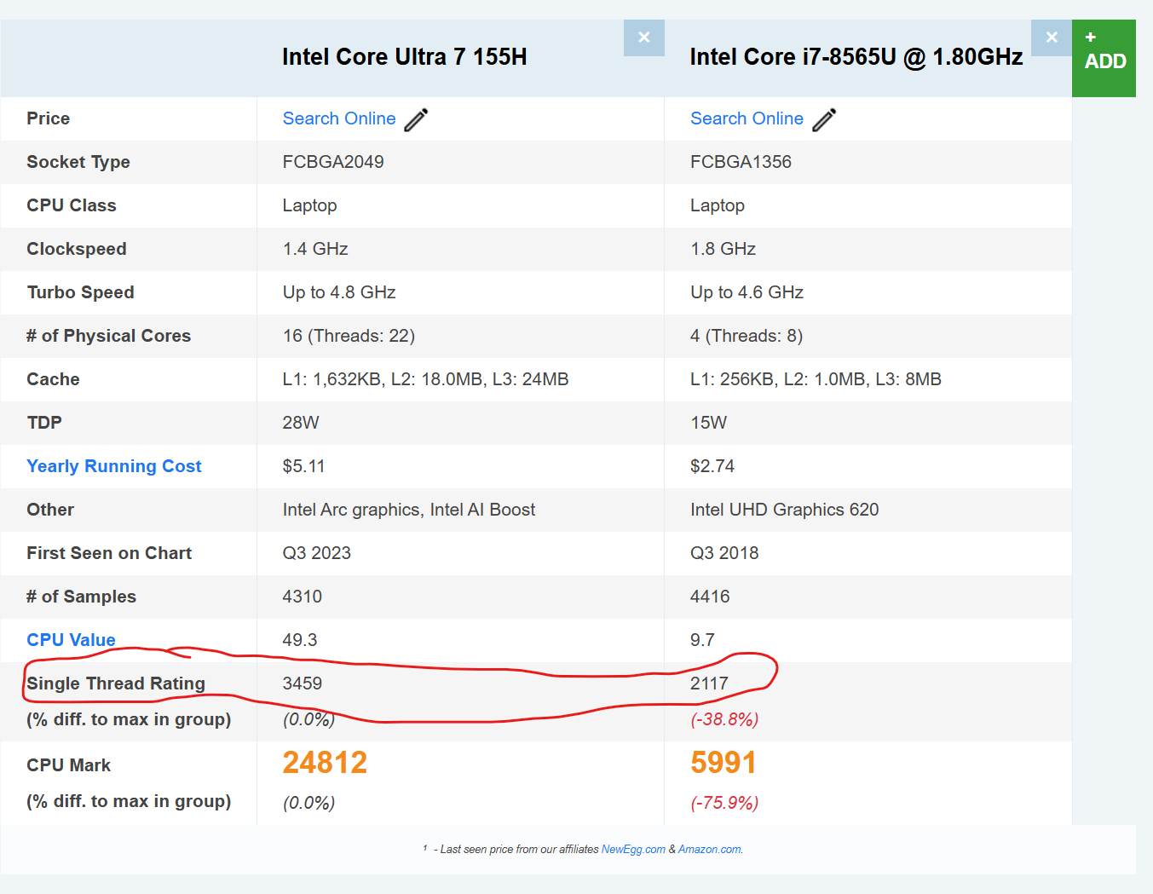This screenshot has width=1153, height=894.
Task: Click the Q3 2018 first seen value
Action: pos(724,553)
